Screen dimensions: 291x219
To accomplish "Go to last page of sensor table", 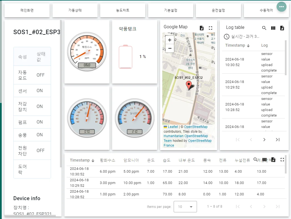I will tap(278, 207).
